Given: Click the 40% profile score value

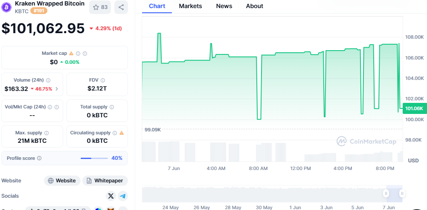Looking at the screenshot, I should (117, 158).
